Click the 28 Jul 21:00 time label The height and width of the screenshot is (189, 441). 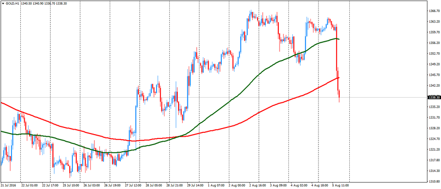coord(176,185)
